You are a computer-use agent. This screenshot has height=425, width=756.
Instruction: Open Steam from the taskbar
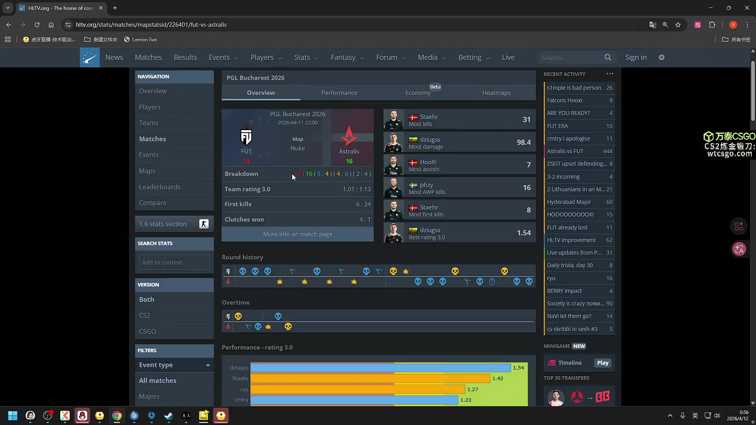coord(169,416)
